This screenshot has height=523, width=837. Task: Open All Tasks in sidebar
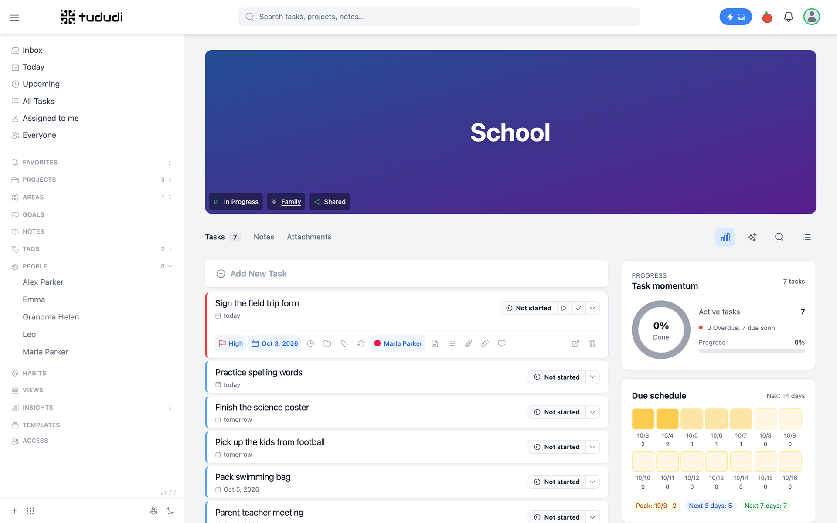(38, 101)
